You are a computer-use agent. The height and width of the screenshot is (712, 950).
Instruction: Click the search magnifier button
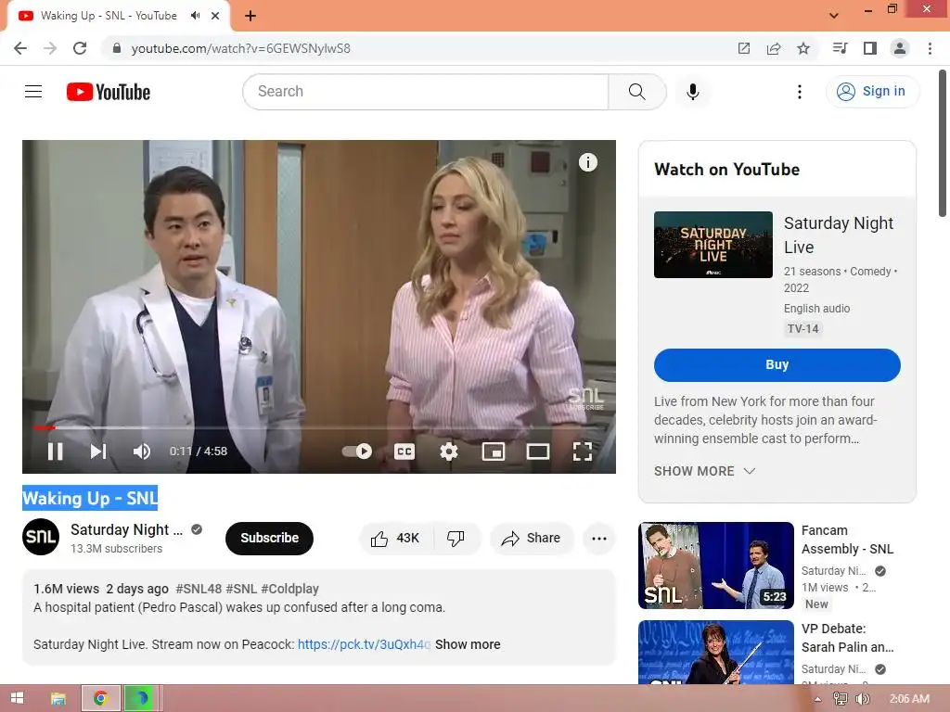point(636,92)
